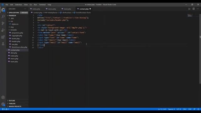Open notifications bell in status bar
The image size is (201, 113).
click(198, 109)
